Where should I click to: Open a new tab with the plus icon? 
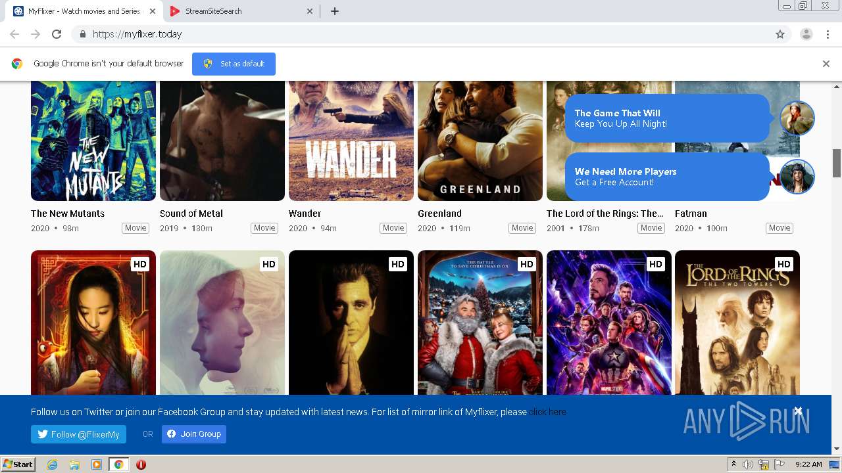coord(334,11)
